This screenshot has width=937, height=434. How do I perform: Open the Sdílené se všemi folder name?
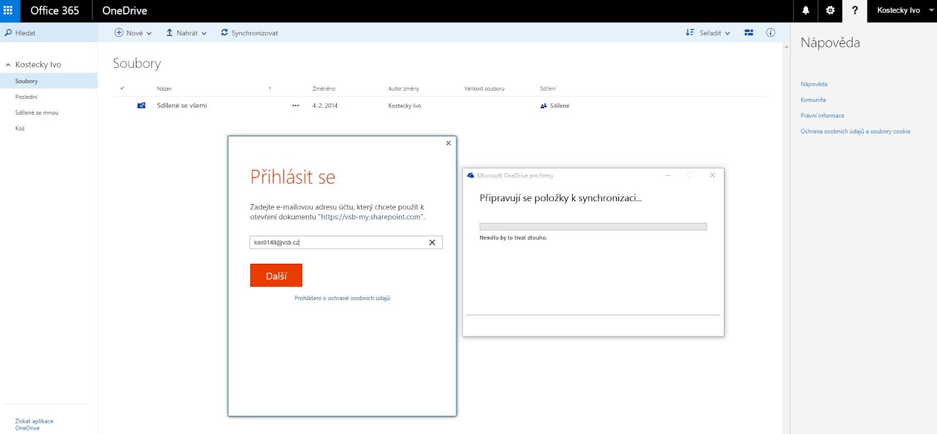pos(182,106)
